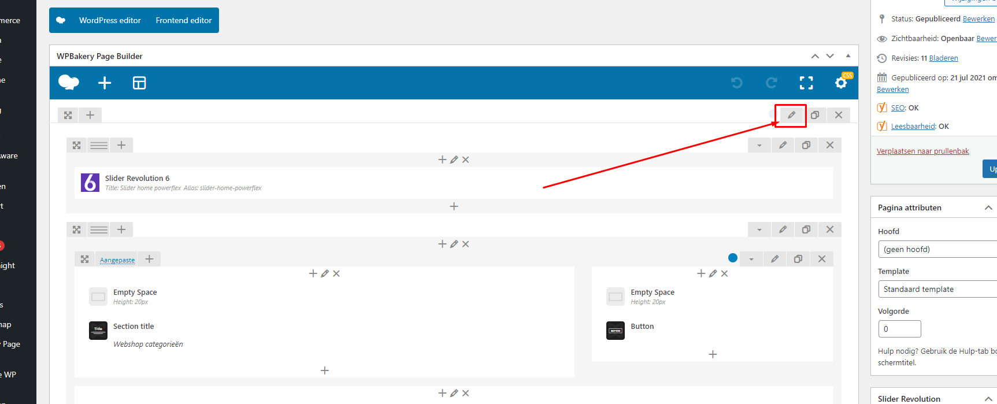Move WPBakery Page Builder panel down
The image size is (997, 404).
pos(830,56)
